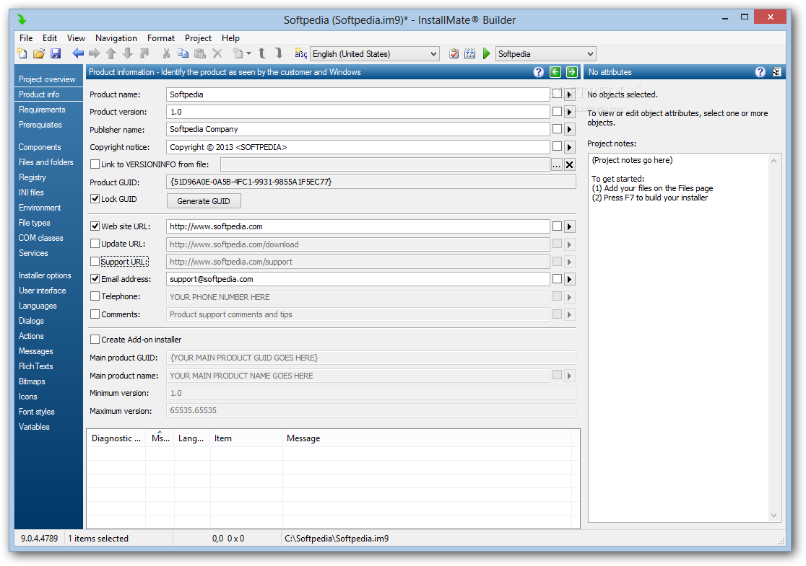
Task: Click the New item page icon
Action: pos(238,53)
